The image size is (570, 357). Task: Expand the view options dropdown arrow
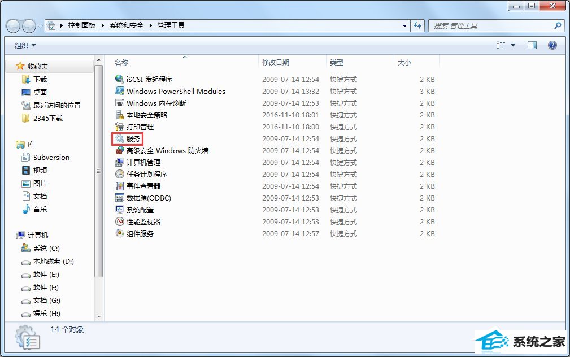coord(513,45)
